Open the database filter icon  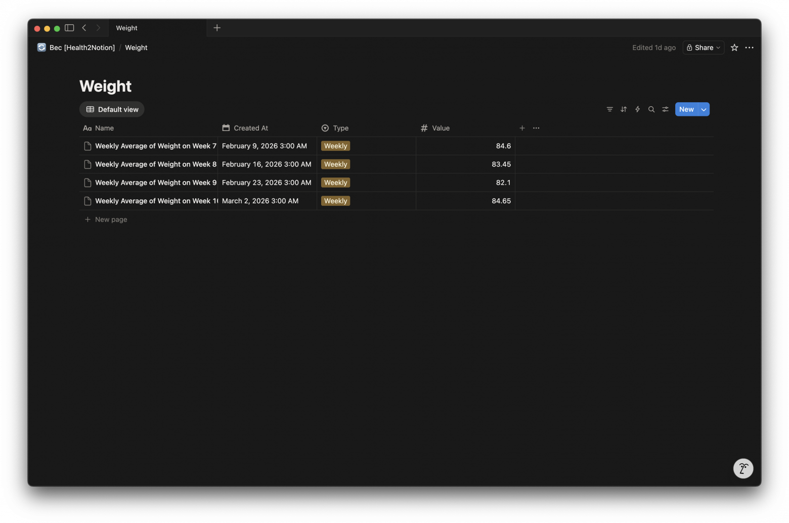coord(609,109)
